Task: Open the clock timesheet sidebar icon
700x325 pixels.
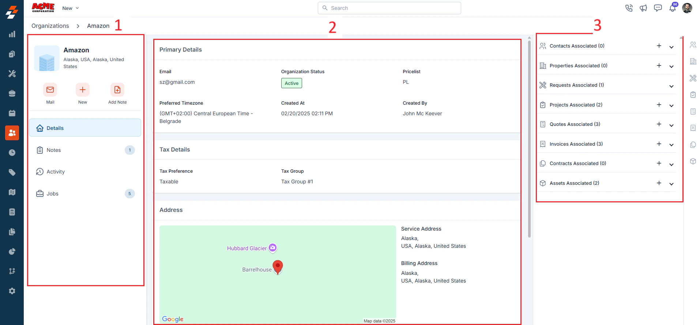Action: click(12, 153)
